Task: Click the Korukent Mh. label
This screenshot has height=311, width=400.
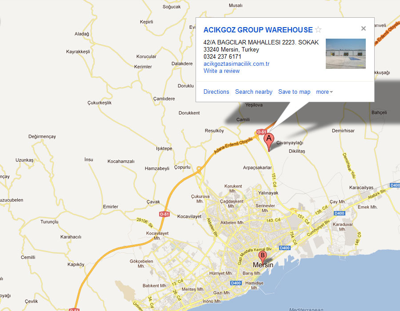Action: 233,189
